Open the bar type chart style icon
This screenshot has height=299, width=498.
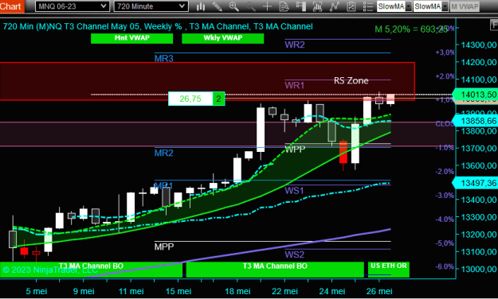201,6
